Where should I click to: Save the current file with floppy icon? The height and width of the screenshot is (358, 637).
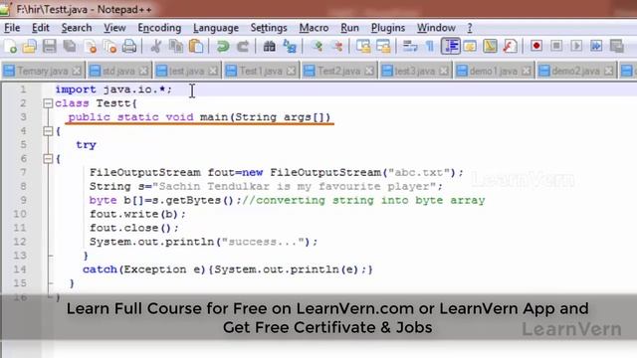click(x=49, y=47)
